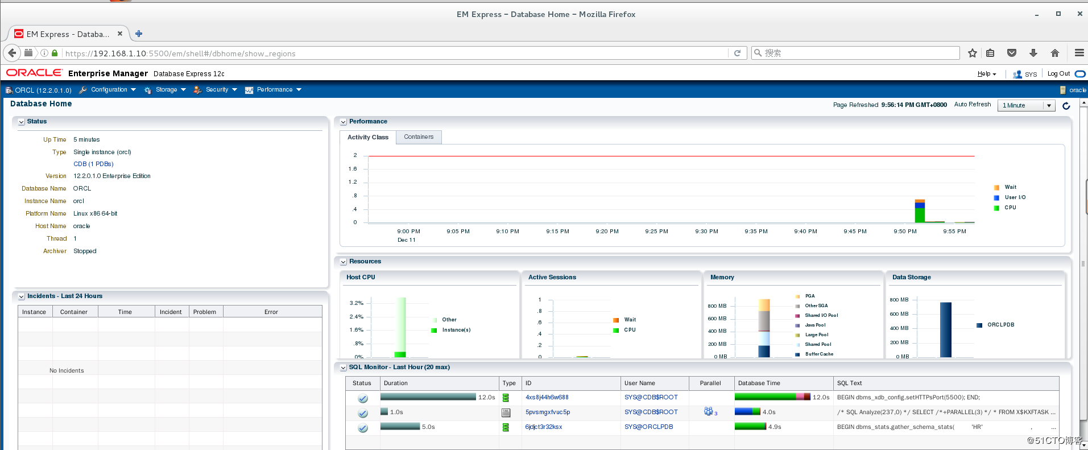
Task: Click the Wait legend swatch in Performance chart
Action: pyautogui.click(x=996, y=187)
